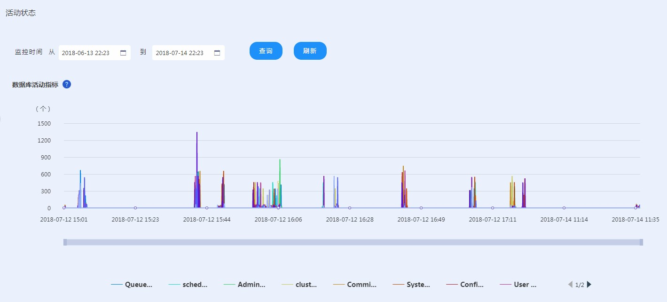Click right handle of chart zoom slider
The height and width of the screenshot is (302, 667).
click(641, 242)
